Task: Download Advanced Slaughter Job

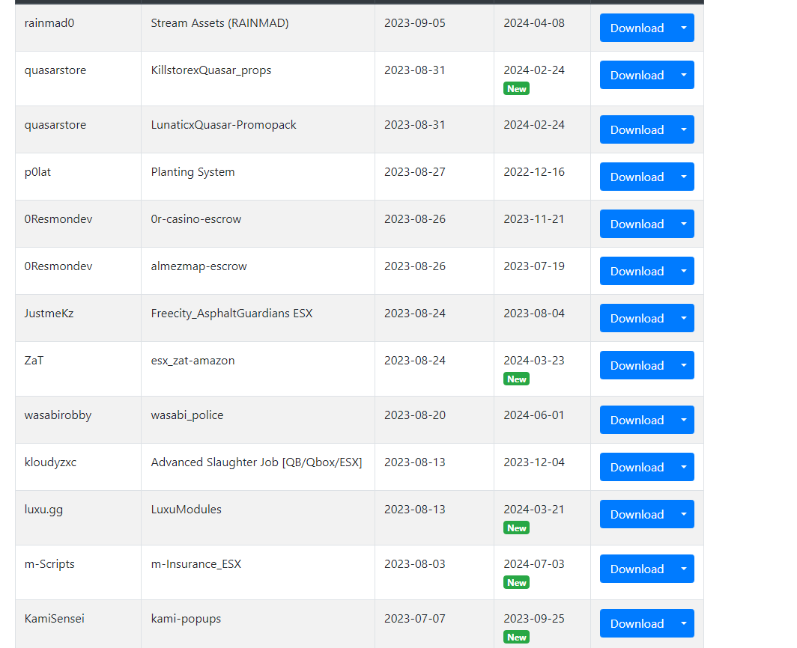Action: 637,467
